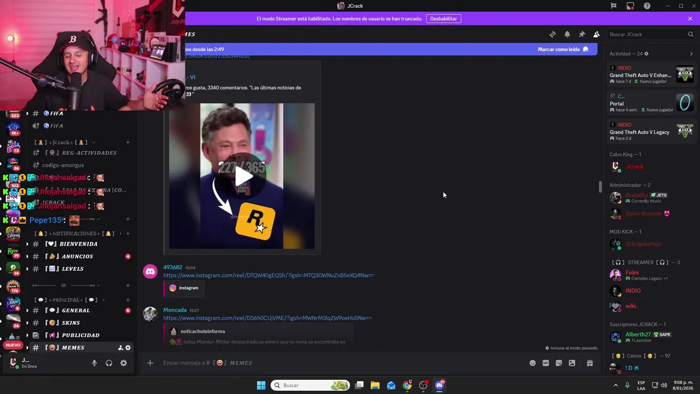Open Activity settings gear icon
700x394 pixels.
click(x=646, y=54)
